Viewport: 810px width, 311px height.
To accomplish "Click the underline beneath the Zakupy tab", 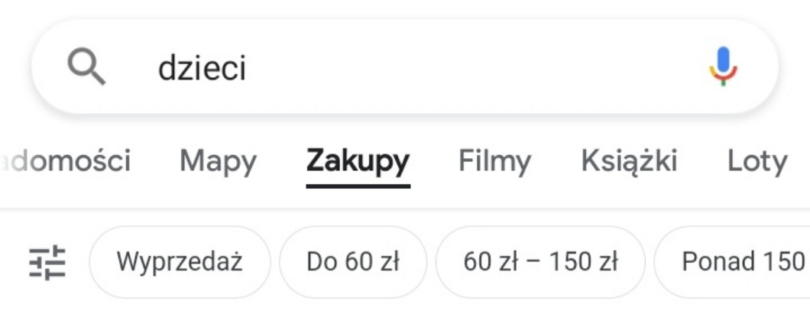I will (x=358, y=185).
